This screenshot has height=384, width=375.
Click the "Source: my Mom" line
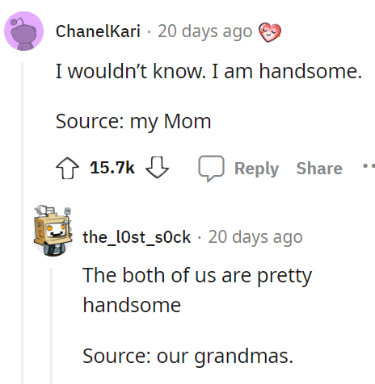(x=133, y=122)
